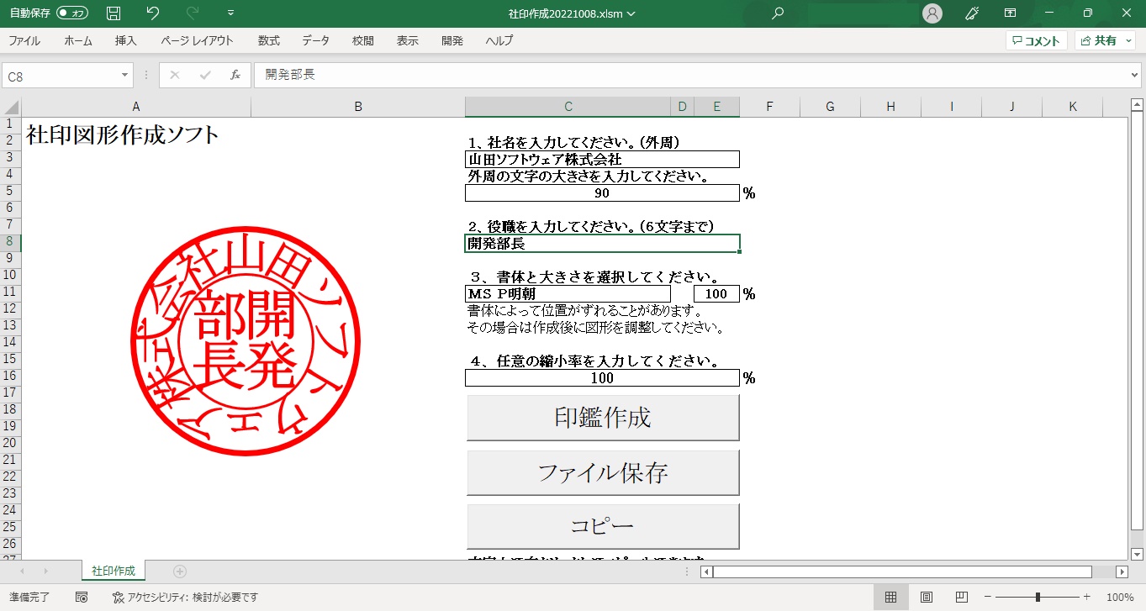The image size is (1146, 611).
Task: Expand the formula bar with right chevron
Action: tap(1136, 76)
